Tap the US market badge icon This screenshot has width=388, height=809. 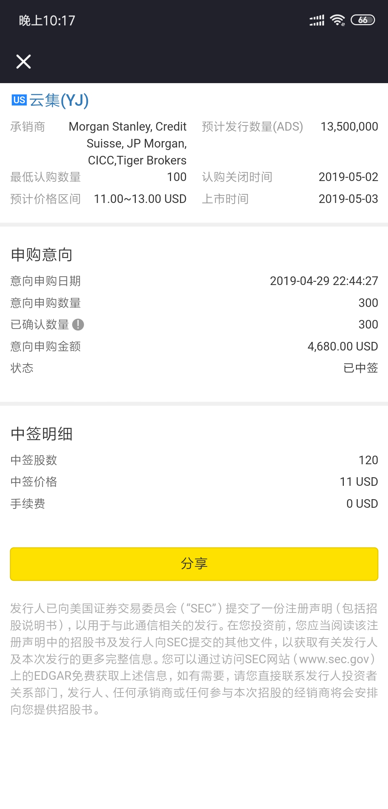pyautogui.click(x=19, y=100)
